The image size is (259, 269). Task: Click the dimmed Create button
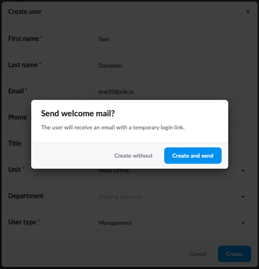pyautogui.click(x=234, y=254)
